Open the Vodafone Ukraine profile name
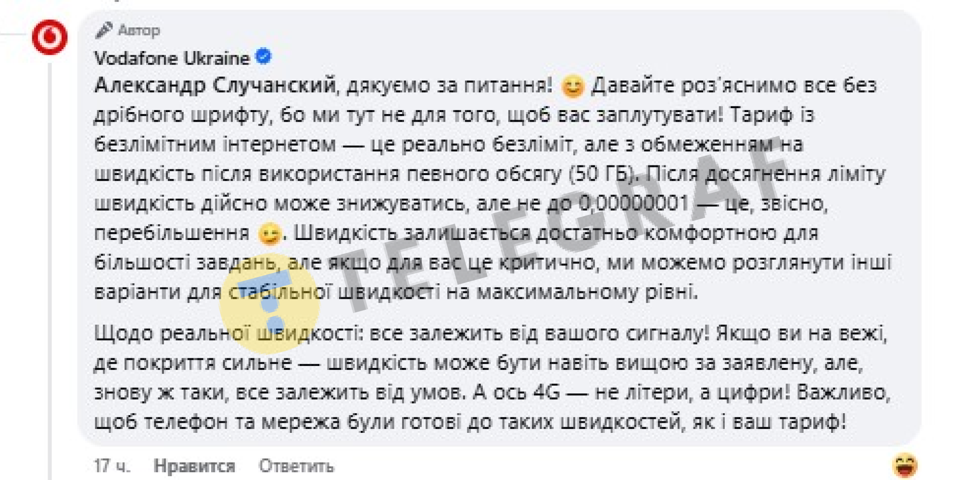959x480 pixels. coord(172,58)
